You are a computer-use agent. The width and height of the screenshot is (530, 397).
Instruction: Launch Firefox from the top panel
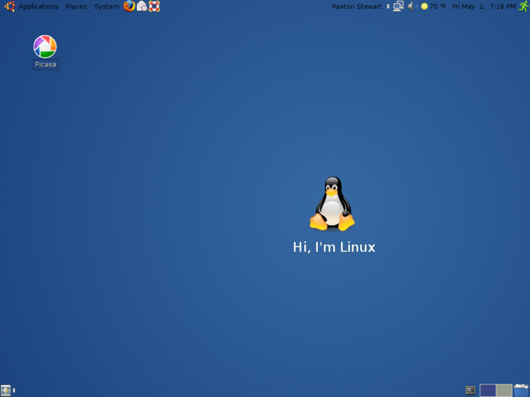coord(129,6)
